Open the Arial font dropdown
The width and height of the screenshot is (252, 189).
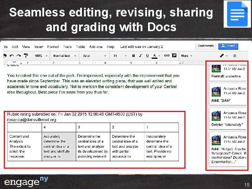point(94,56)
